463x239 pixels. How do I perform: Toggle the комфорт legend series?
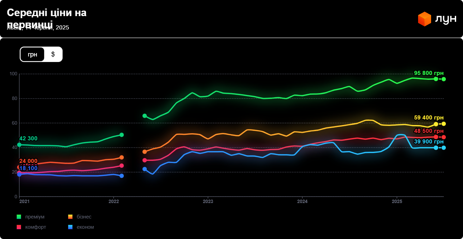[36, 227]
